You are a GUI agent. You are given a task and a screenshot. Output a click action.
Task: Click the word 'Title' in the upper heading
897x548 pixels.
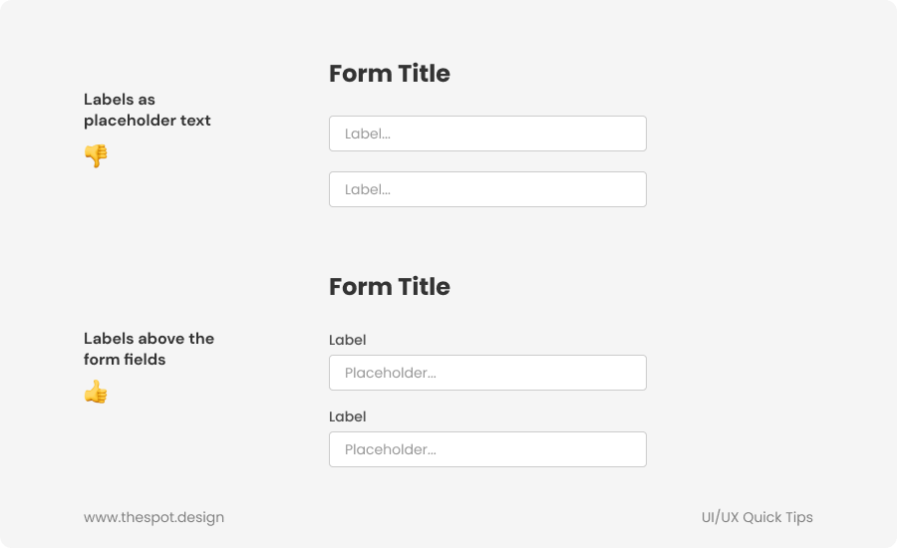click(423, 74)
